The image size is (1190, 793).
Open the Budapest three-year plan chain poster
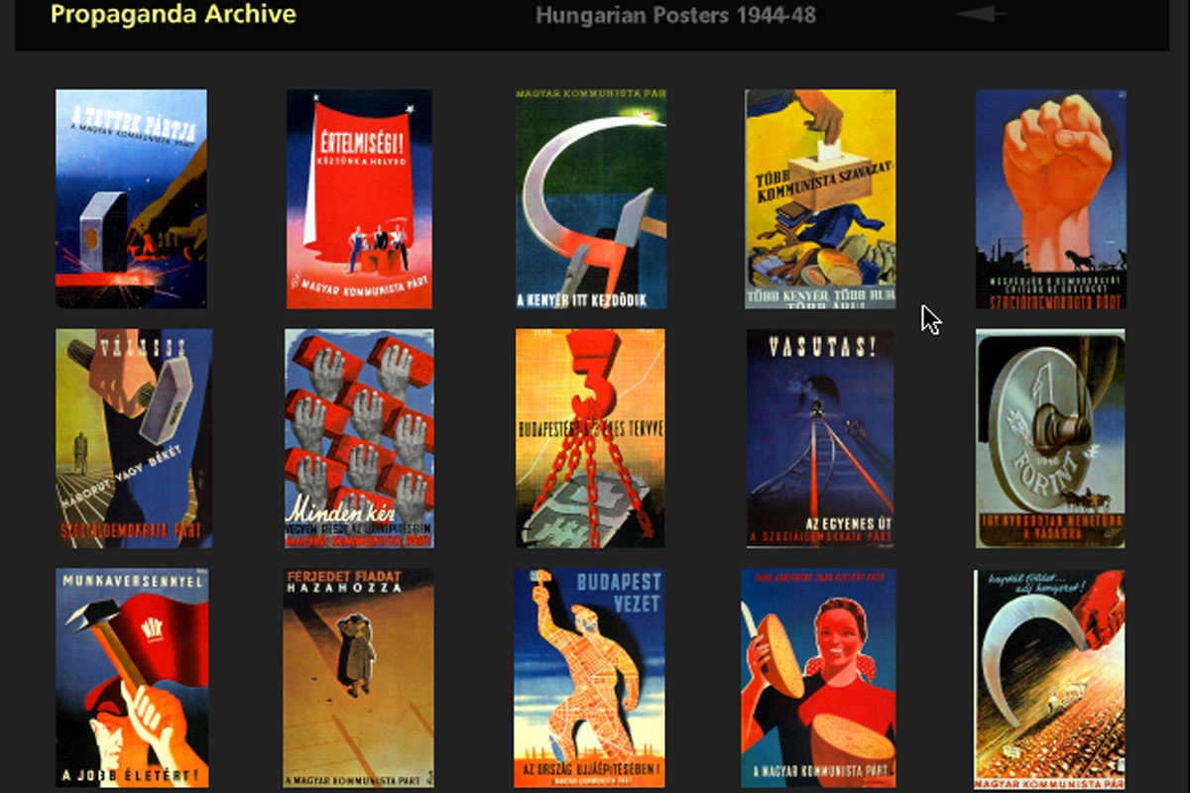click(590, 438)
